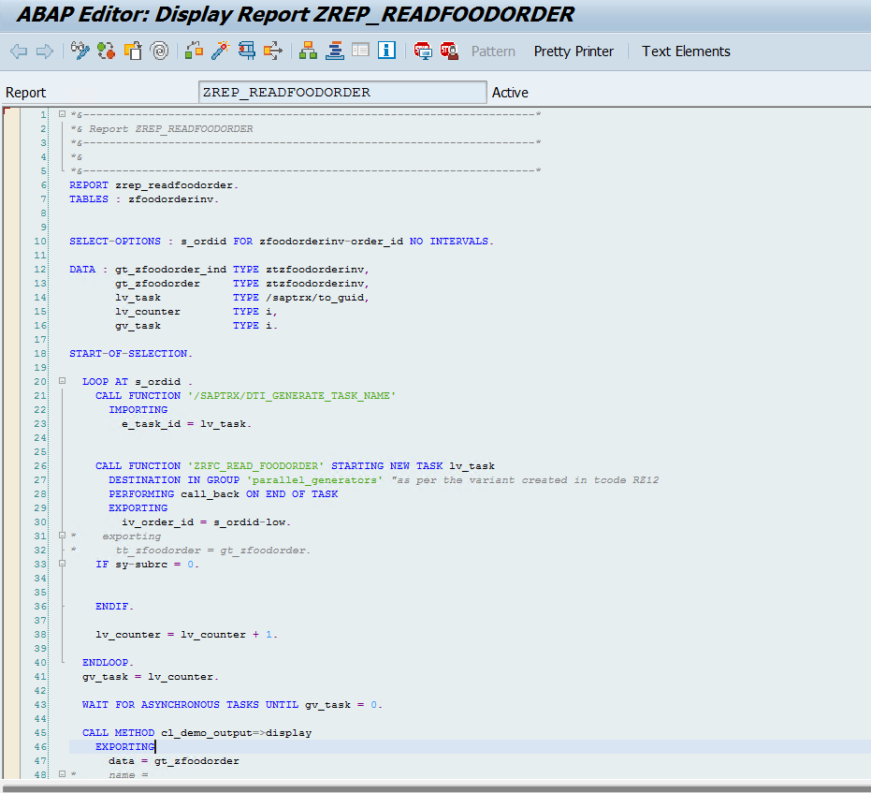Click the Active/Inactive switch icon
Screen dimensions: 871x793
pos(106,51)
